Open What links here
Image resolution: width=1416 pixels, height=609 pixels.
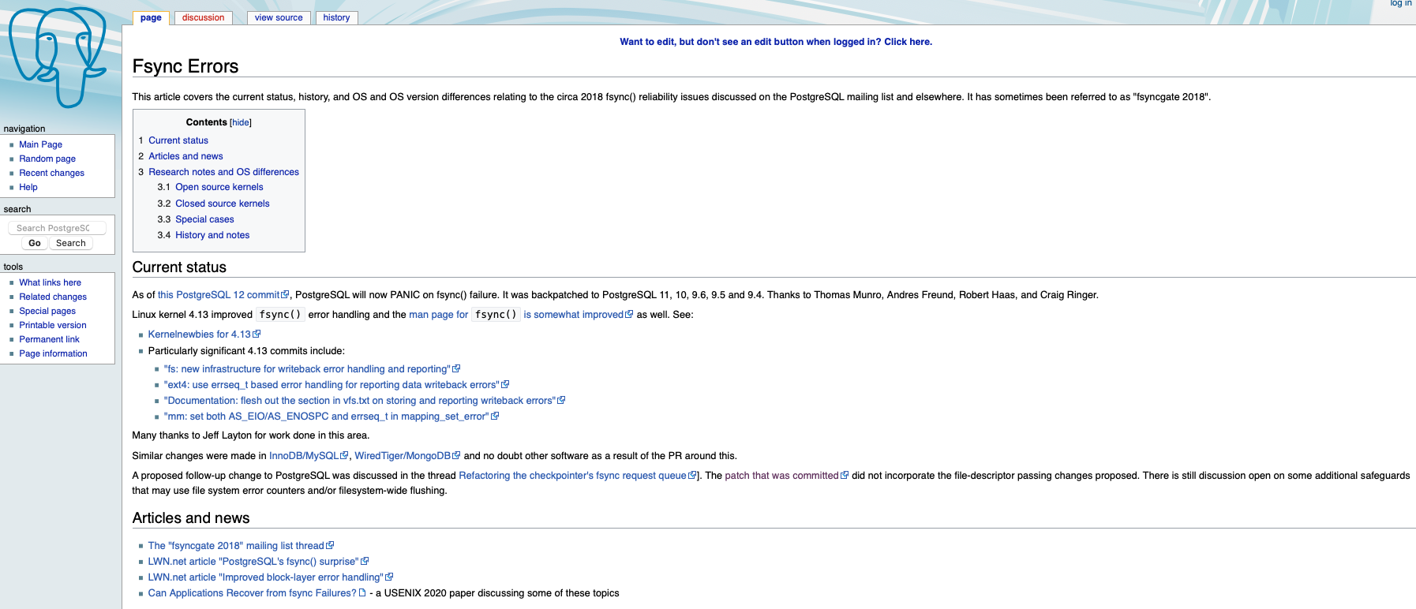(x=50, y=282)
